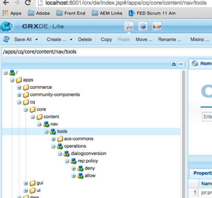This screenshot has height=198, width=212.
Task: Expand the deny node
Action: pos(73,169)
